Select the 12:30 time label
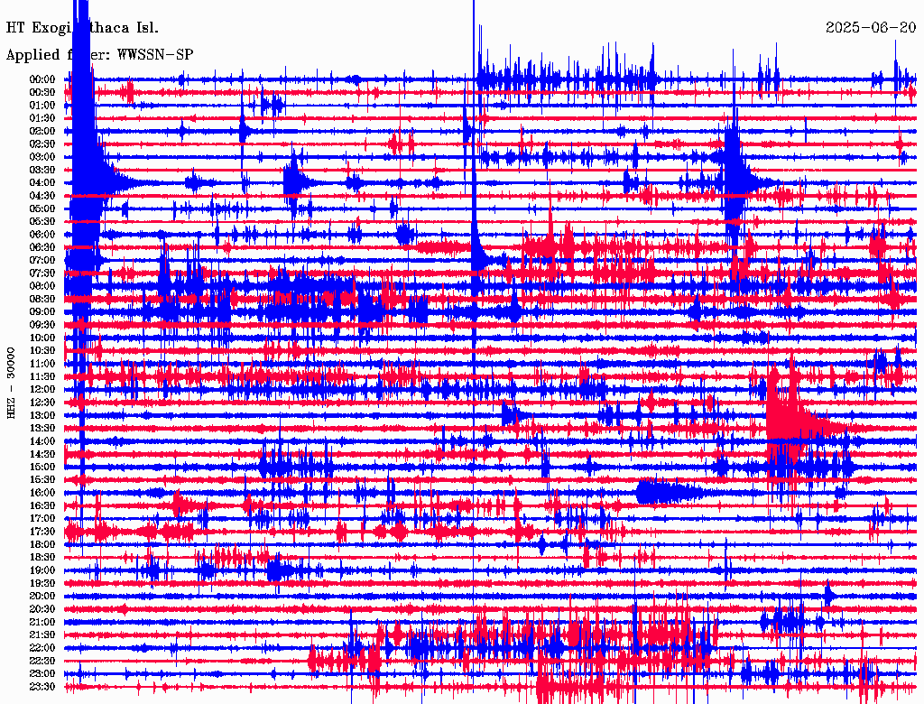Screen dimensions: 924x704 (x=42, y=403)
